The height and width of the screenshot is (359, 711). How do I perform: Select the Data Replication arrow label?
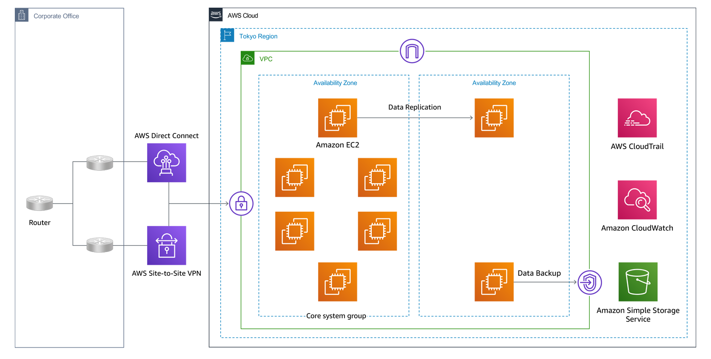(414, 107)
